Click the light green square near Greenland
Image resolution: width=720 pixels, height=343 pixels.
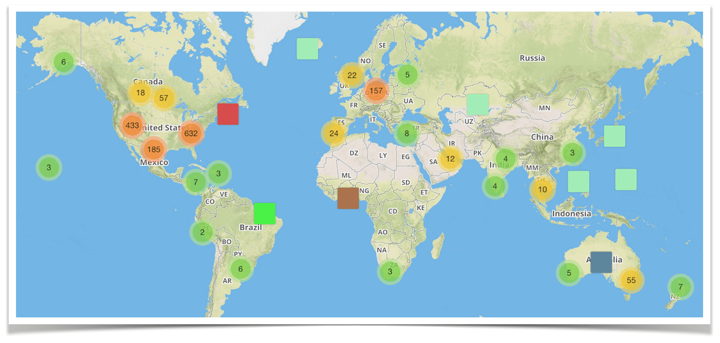click(x=308, y=49)
